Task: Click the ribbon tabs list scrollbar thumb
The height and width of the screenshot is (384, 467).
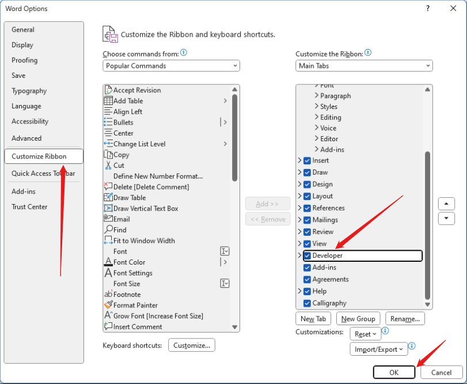Action: (427, 225)
